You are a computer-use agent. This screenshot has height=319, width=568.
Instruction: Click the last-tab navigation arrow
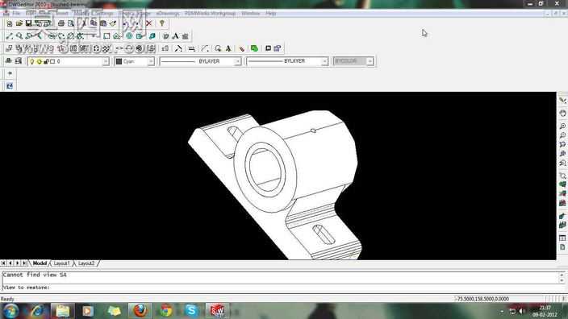coord(24,263)
